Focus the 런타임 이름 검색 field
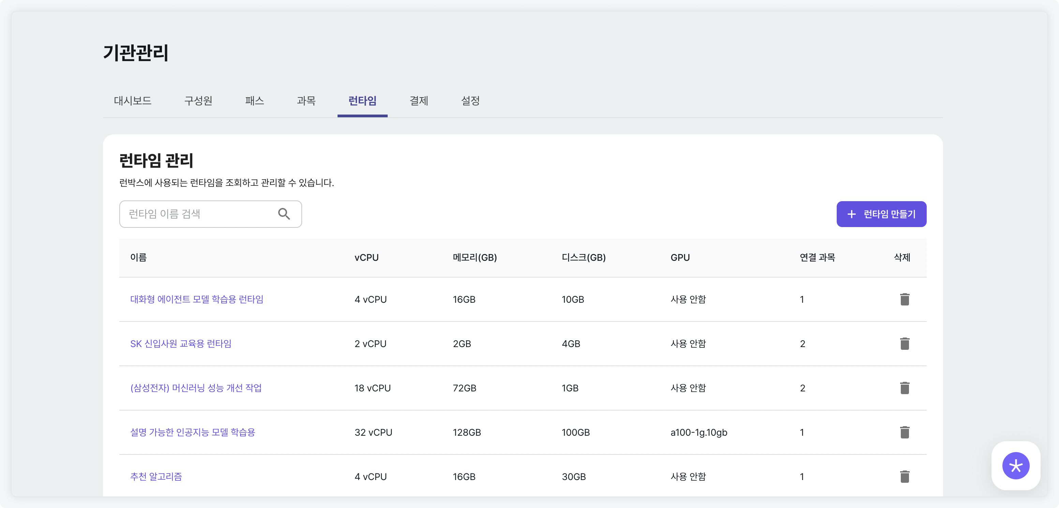1059x508 pixels. pyautogui.click(x=210, y=214)
